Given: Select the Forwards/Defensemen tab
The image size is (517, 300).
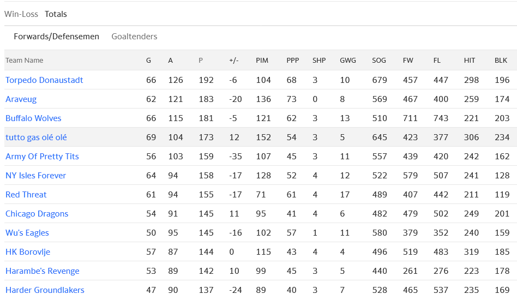Looking at the screenshot, I should (57, 37).
